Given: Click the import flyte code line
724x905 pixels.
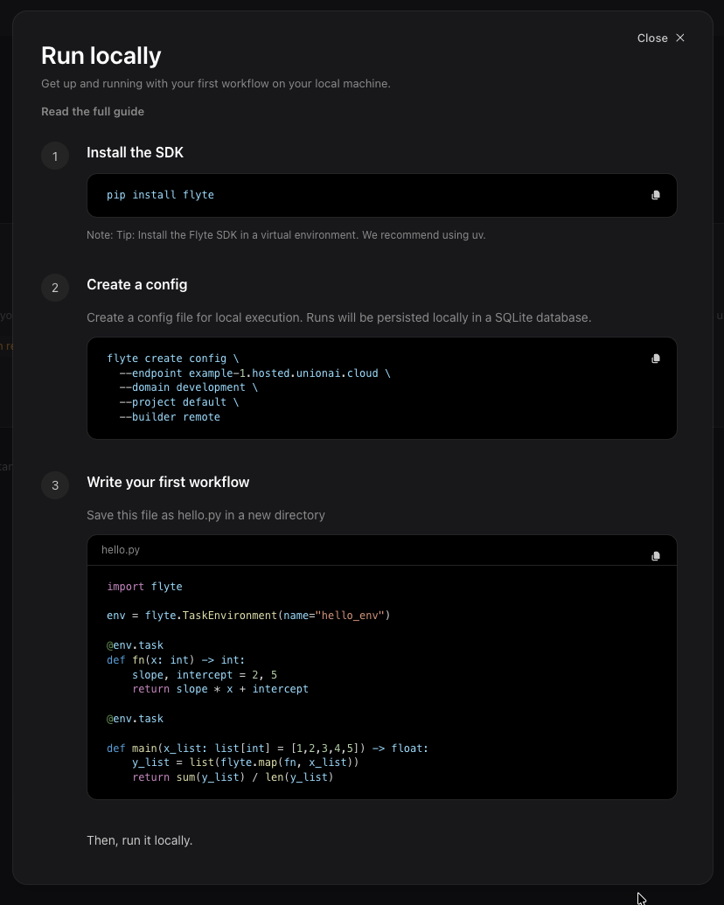Looking at the screenshot, I should pos(144,587).
